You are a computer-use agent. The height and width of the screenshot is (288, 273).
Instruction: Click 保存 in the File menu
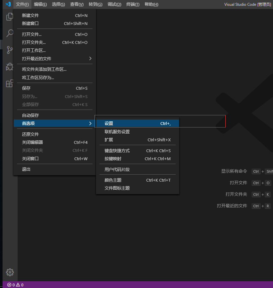55,88
